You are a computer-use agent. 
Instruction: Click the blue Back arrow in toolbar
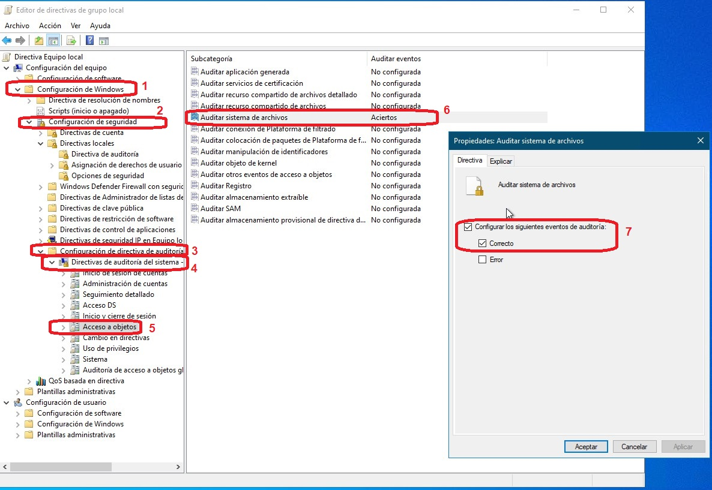tap(7, 41)
